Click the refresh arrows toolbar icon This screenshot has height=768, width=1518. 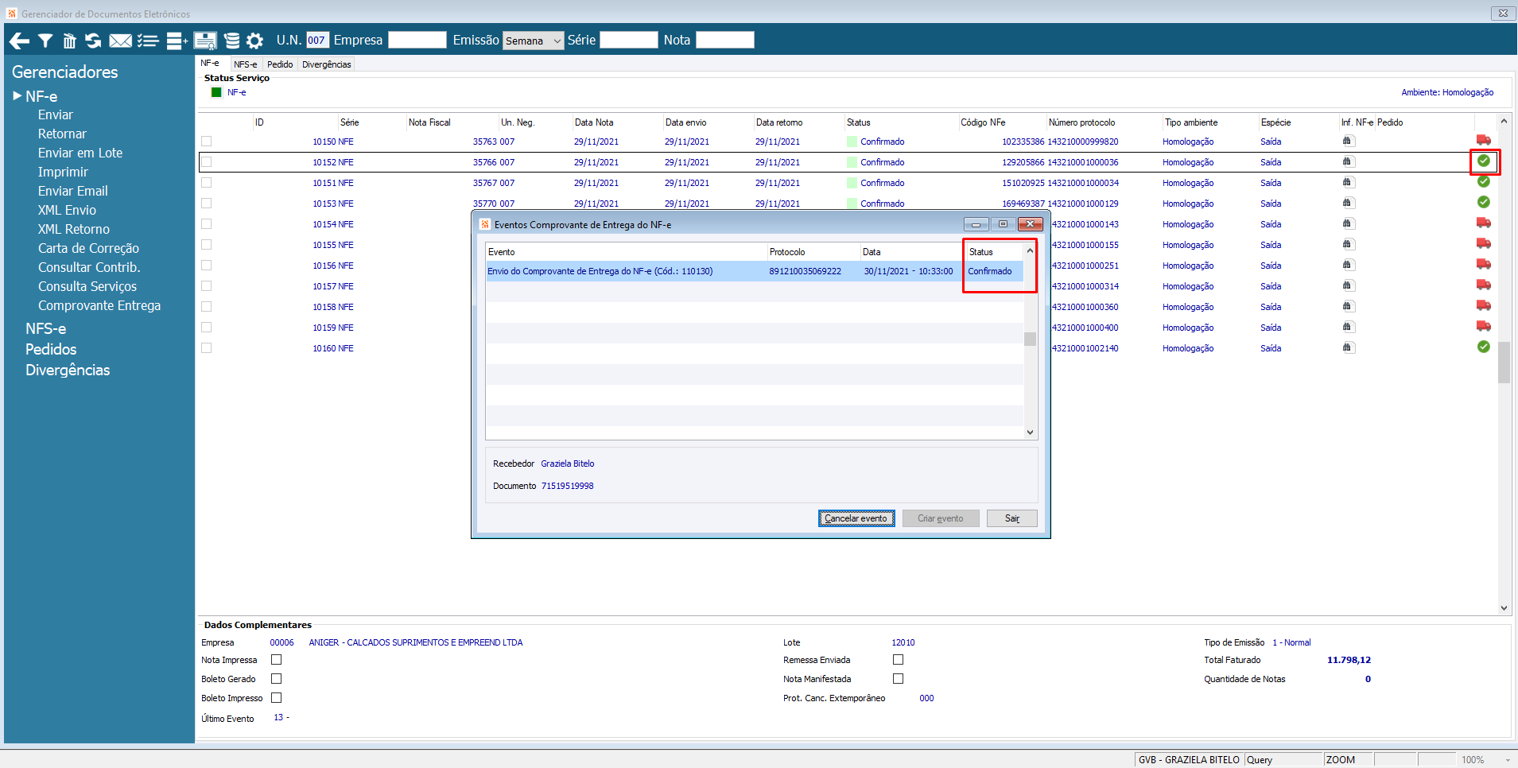pyautogui.click(x=93, y=41)
